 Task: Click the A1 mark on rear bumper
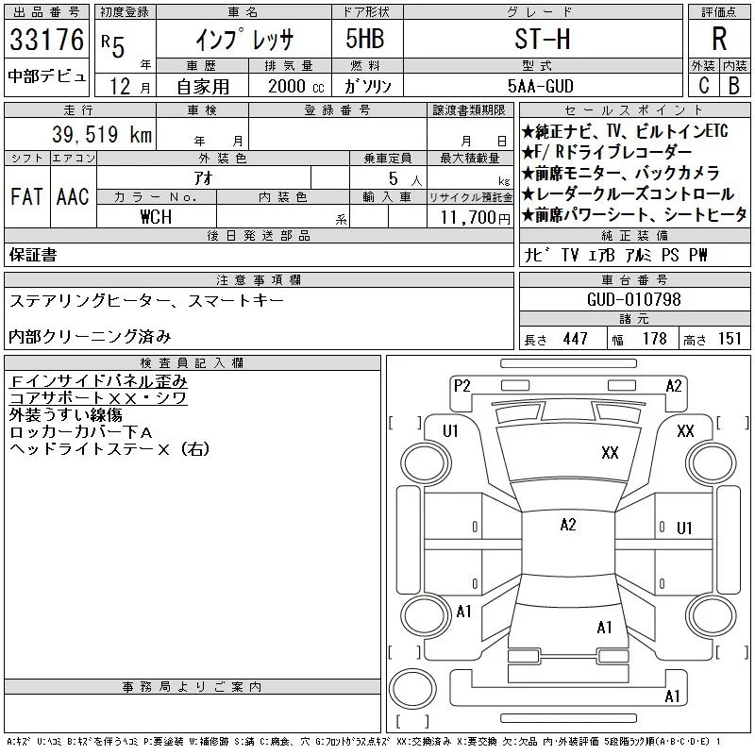[x=672, y=696]
